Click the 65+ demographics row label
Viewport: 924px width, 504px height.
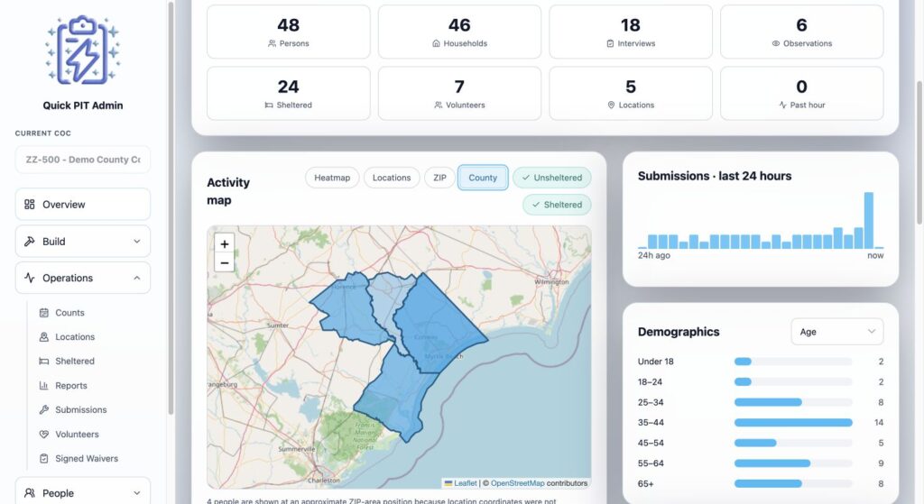(x=645, y=484)
